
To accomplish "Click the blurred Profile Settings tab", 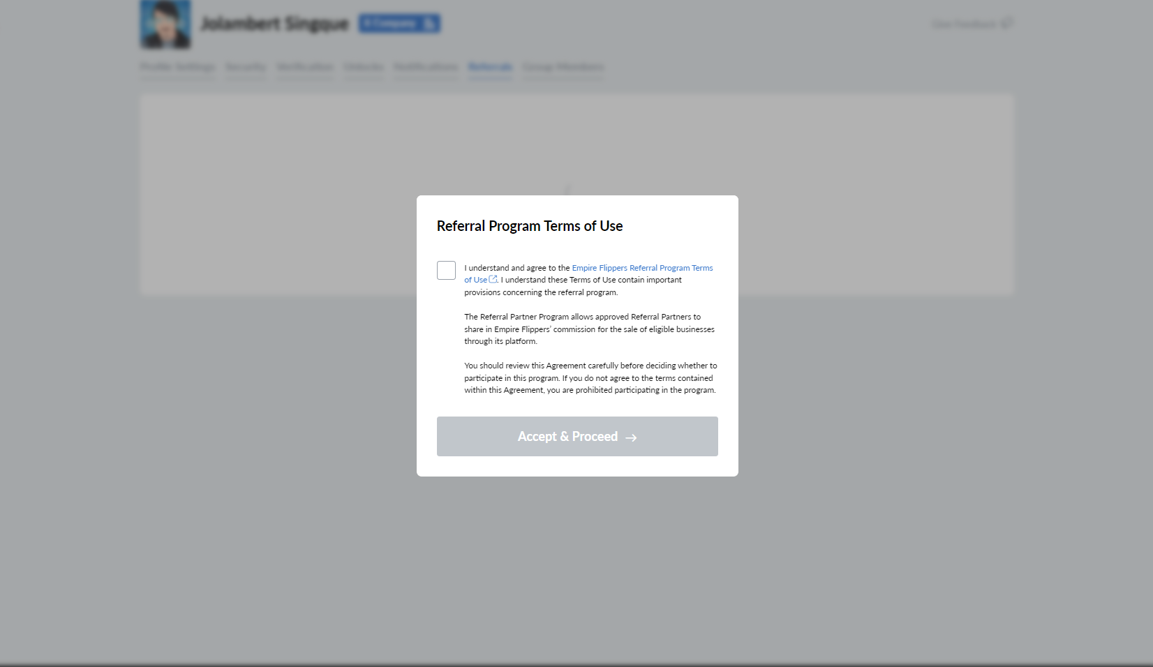I will (177, 67).
